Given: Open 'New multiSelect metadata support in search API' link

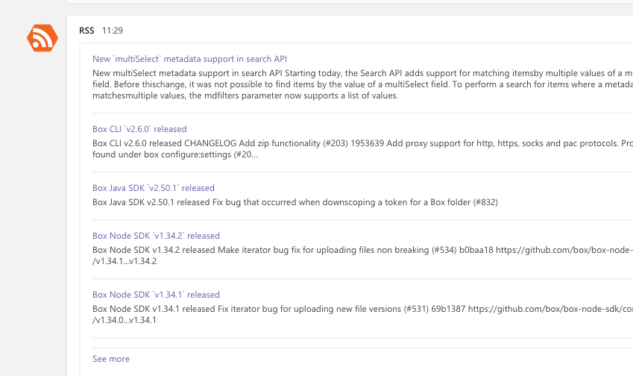Looking at the screenshot, I should (189, 59).
